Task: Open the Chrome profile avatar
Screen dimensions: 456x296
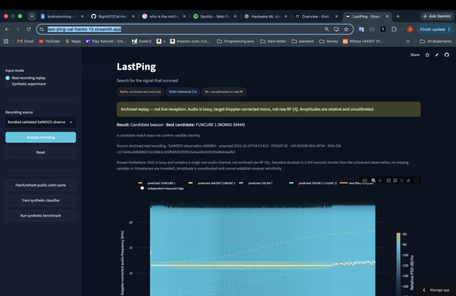Action: [x=410, y=29]
